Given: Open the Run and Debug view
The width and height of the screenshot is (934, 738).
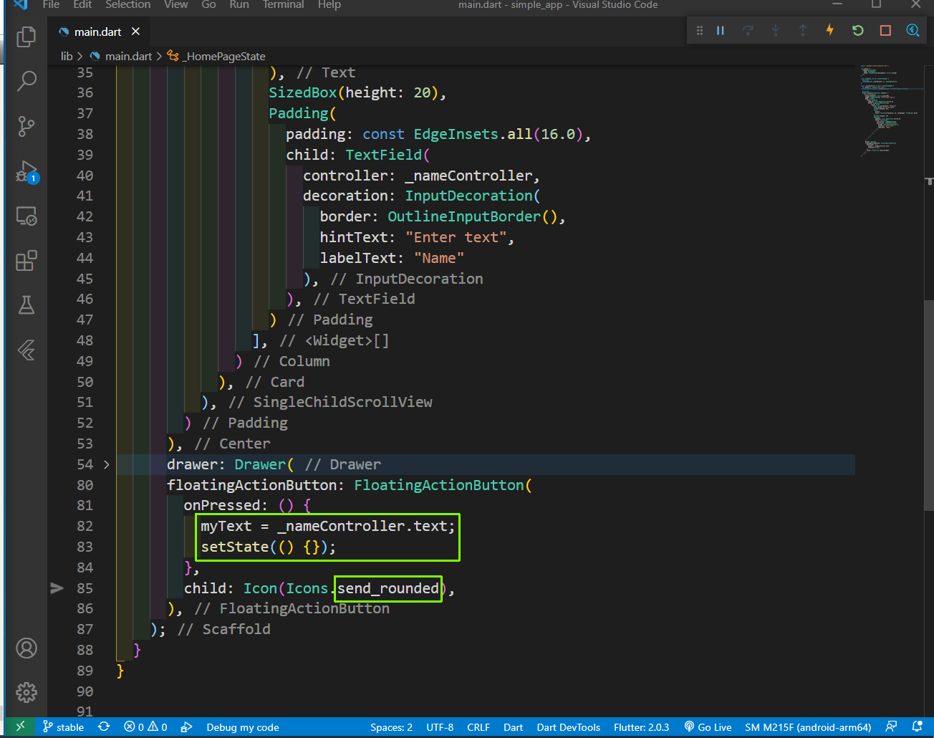Looking at the screenshot, I should pyautogui.click(x=27, y=171).
